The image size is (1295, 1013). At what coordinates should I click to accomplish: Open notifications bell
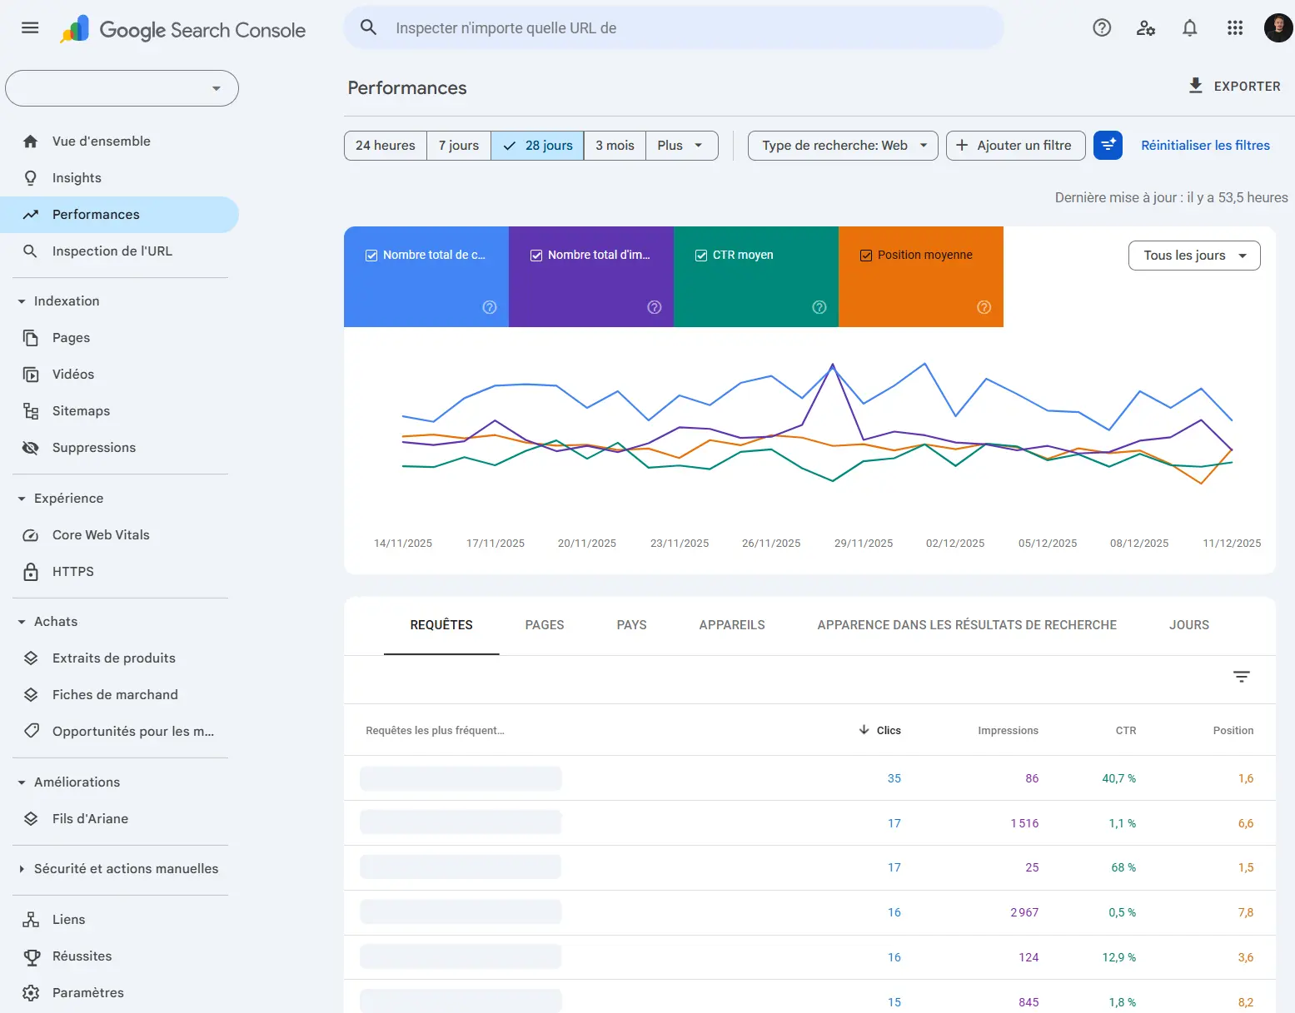(x=1190, y=27)
